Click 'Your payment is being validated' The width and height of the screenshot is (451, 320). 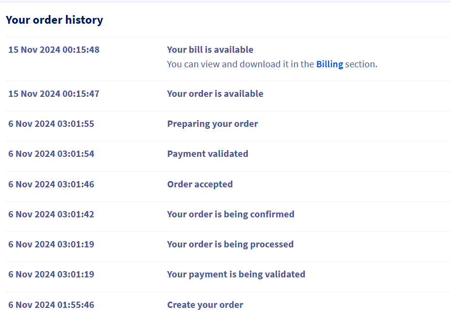tap(236, 274)
